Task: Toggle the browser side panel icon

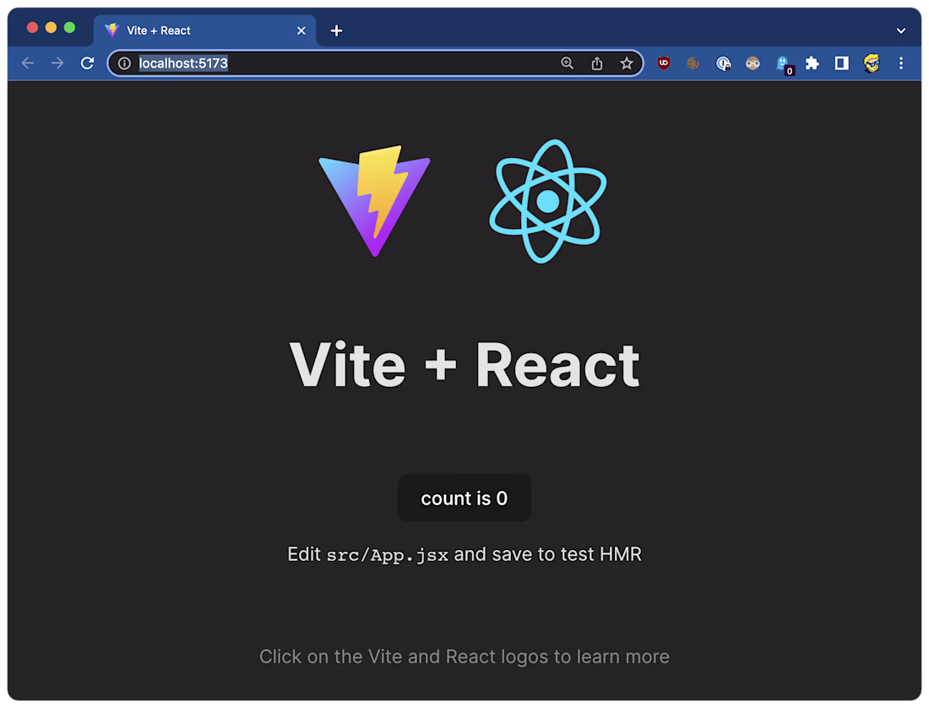Action: click(x=841, y=63)
